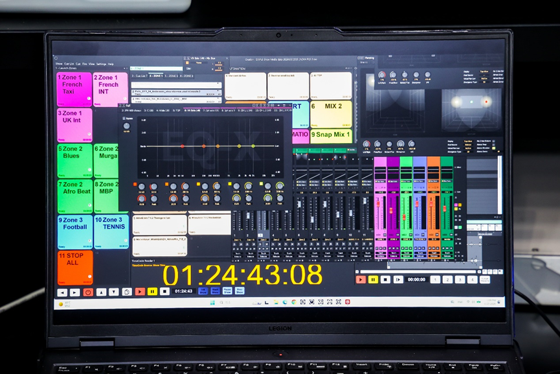Click the Clear Presets button

(485, 279)
